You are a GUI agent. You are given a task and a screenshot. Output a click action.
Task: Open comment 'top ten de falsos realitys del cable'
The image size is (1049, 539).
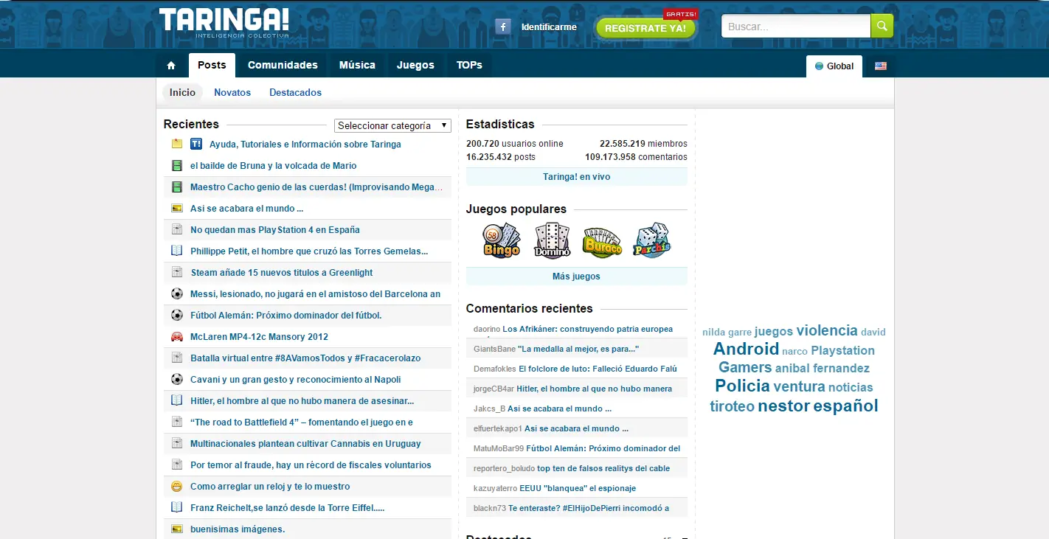click(x=603, y=468)
